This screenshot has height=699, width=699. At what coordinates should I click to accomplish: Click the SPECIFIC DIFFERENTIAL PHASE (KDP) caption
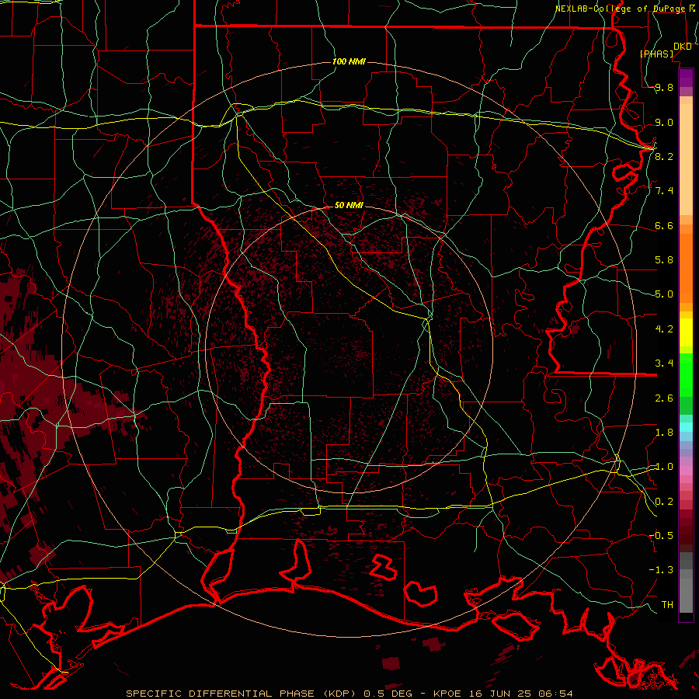[241, 694]
